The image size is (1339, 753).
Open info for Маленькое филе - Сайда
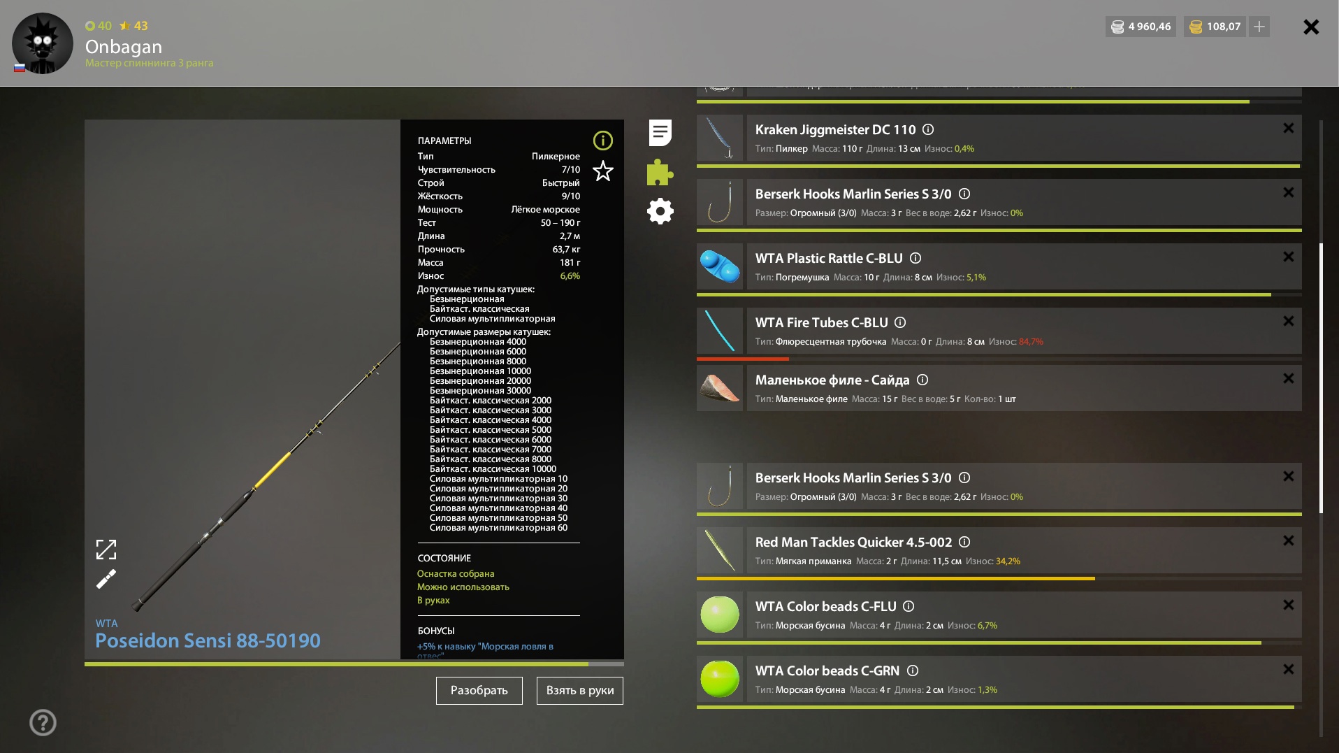[x=922, y=380]
